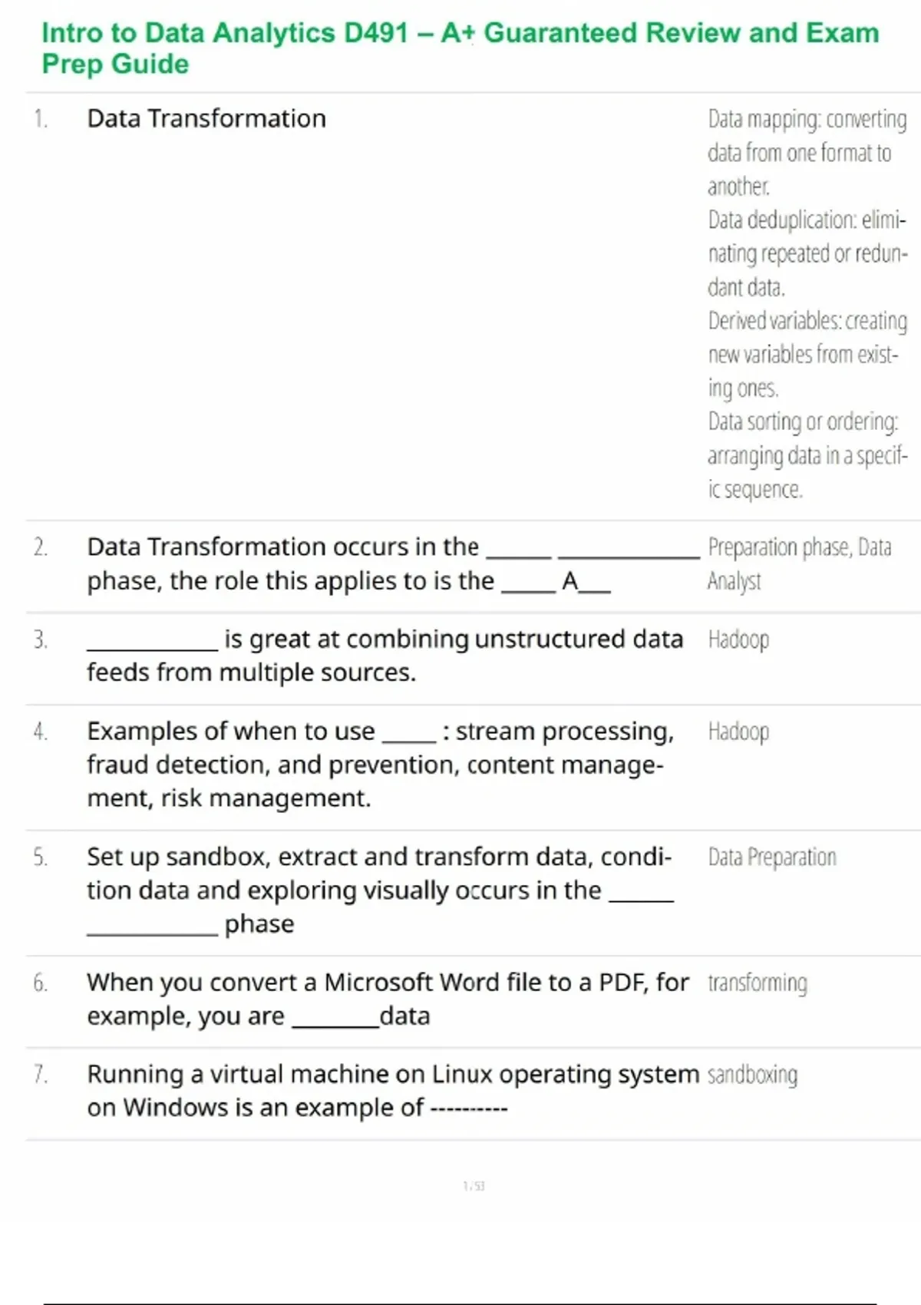Click the 'Hadoop' answer for question 4
The image size is (921, 1305).
pos(738,732)
